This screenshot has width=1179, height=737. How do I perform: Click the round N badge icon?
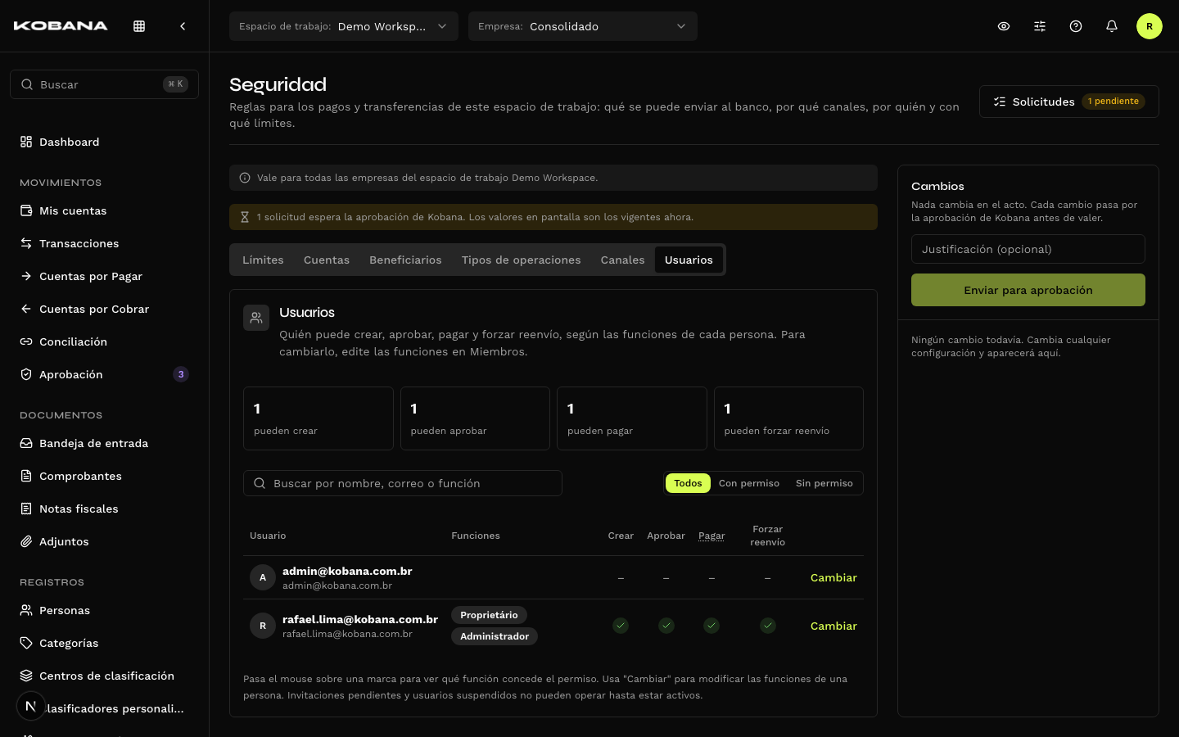point(31,706)
